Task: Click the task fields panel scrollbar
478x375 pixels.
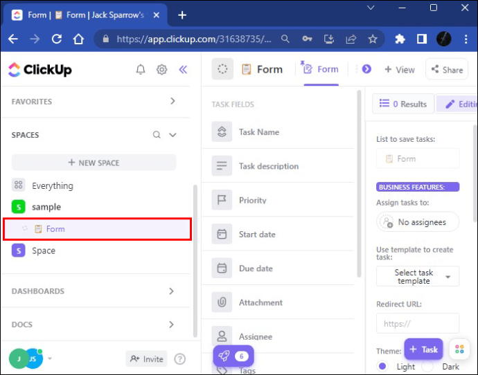Action: tap(359, 184)
